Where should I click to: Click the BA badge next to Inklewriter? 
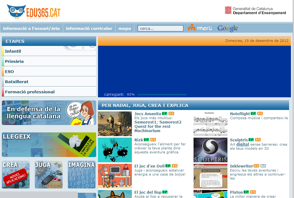[263, 166]
